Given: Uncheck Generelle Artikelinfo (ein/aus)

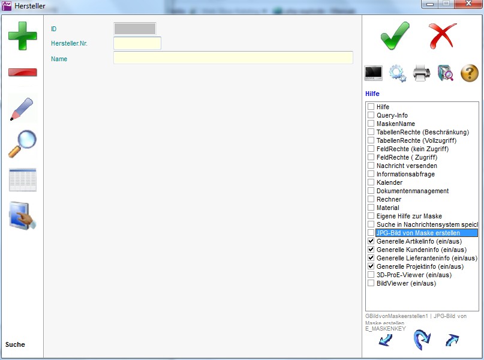Looking at the screenshot, I should [x=371, y=241].
